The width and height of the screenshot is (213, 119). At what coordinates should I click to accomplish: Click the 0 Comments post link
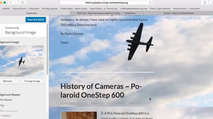[116, 103]
